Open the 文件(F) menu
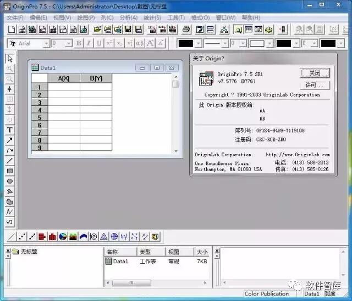The image size is (352, 301). (x=15, y=18)
